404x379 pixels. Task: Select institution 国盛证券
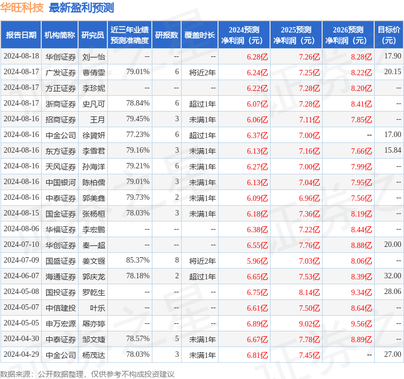pos(61,261)
